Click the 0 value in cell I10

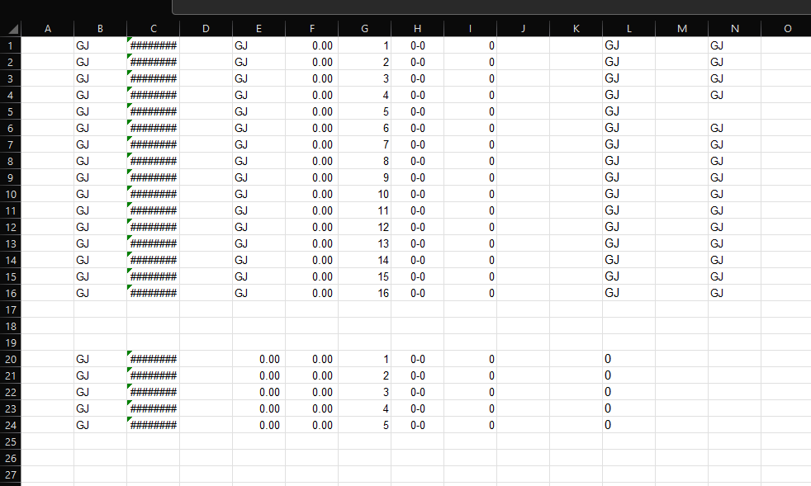469,194
